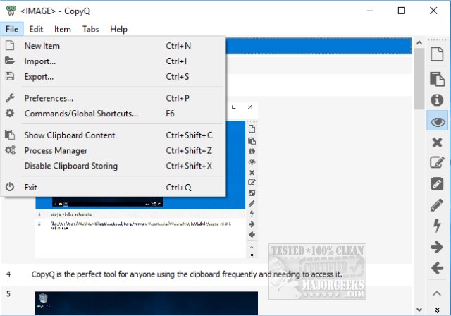Click row number 5
The image size is (451, 316).
tap(8, 293)
